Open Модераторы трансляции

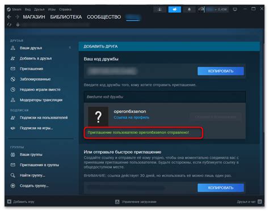pos(41,100)
